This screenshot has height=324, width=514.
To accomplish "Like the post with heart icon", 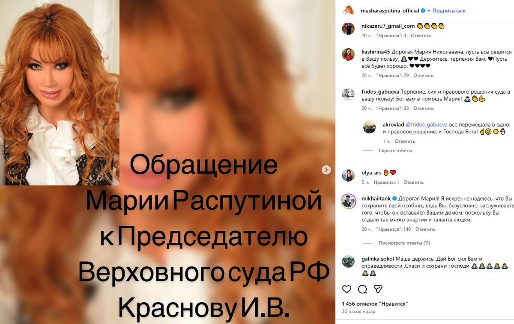I will click(347, 289).
